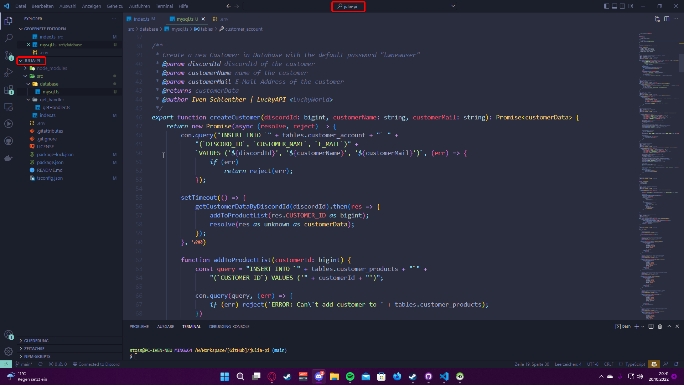Open the new terminal profile dropdown arrow
The width and height of the screenshot is (684, 385).
[x=643, y=327]
